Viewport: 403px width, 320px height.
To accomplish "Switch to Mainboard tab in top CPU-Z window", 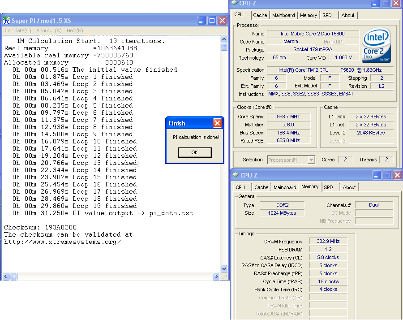I will [283, 15].
